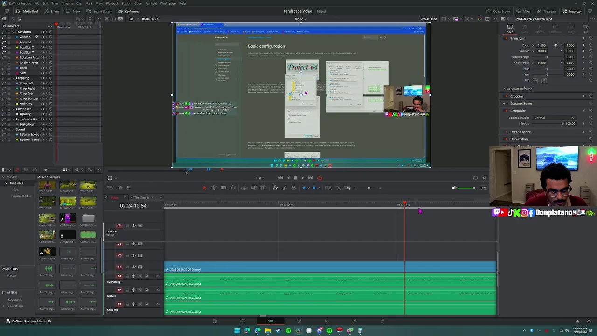Click the Trim edit mode tool
Screen dimensions: 597x336
pos(214,188)
